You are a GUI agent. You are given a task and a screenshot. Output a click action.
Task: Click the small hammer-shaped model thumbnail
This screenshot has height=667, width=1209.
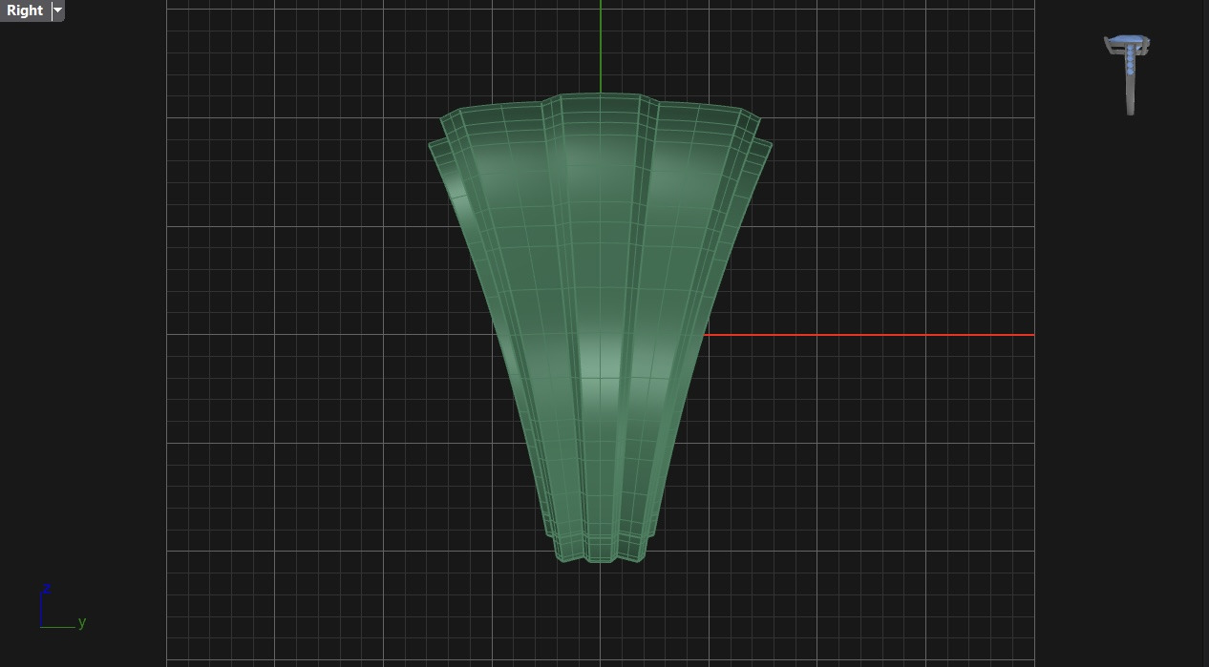tap(1128, 74)
